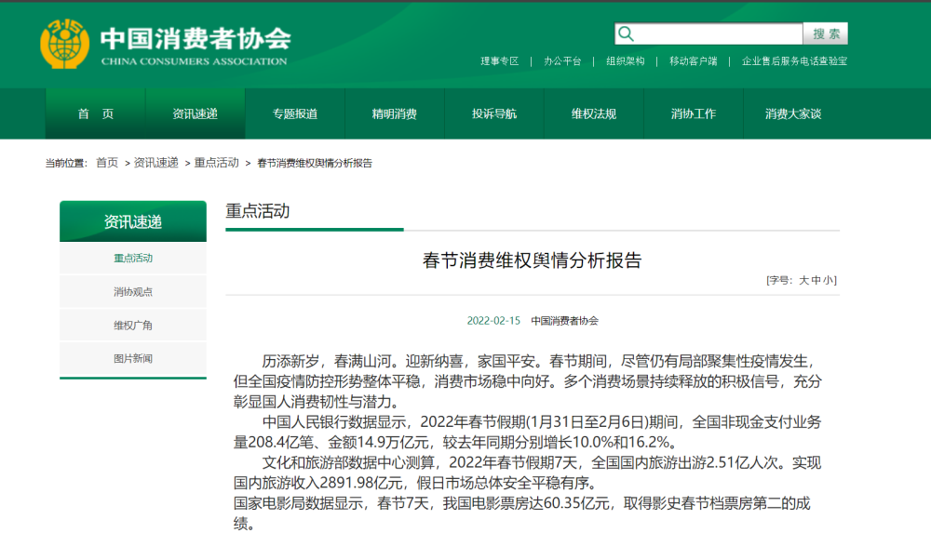Open 企业售后服务电话查验宝 link

(794, 61)
